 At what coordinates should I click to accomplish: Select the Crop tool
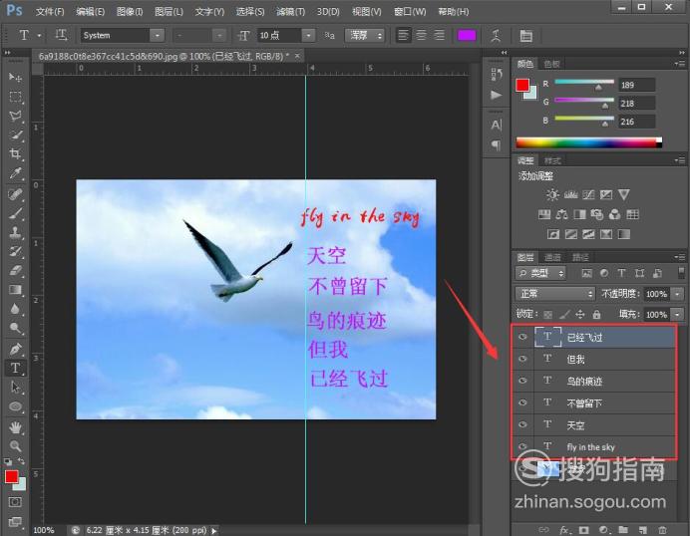[x=15, y=153]
